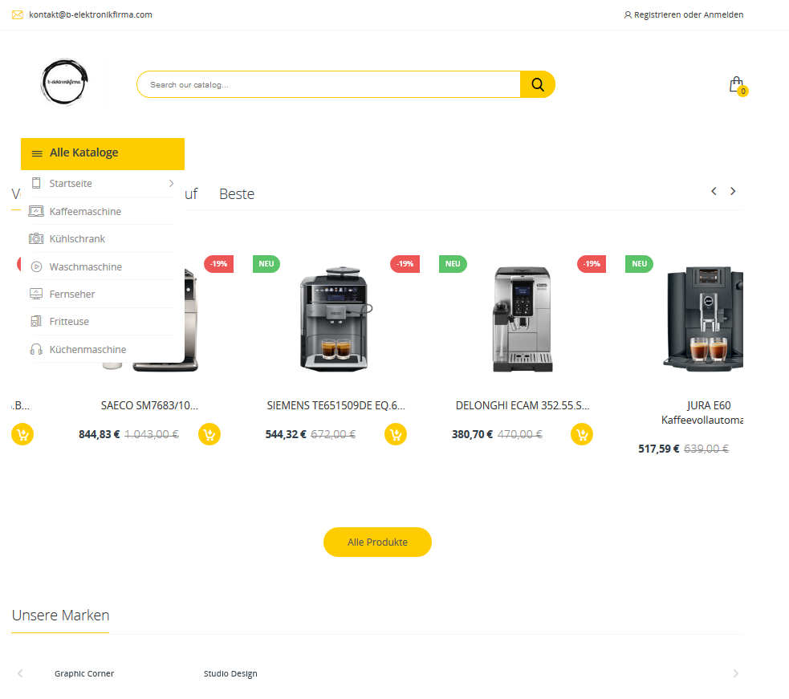The width and height of the screenshot is (789, 699).
Task: Click the Fernseher monitor icon
Action: tap(36, 294)
